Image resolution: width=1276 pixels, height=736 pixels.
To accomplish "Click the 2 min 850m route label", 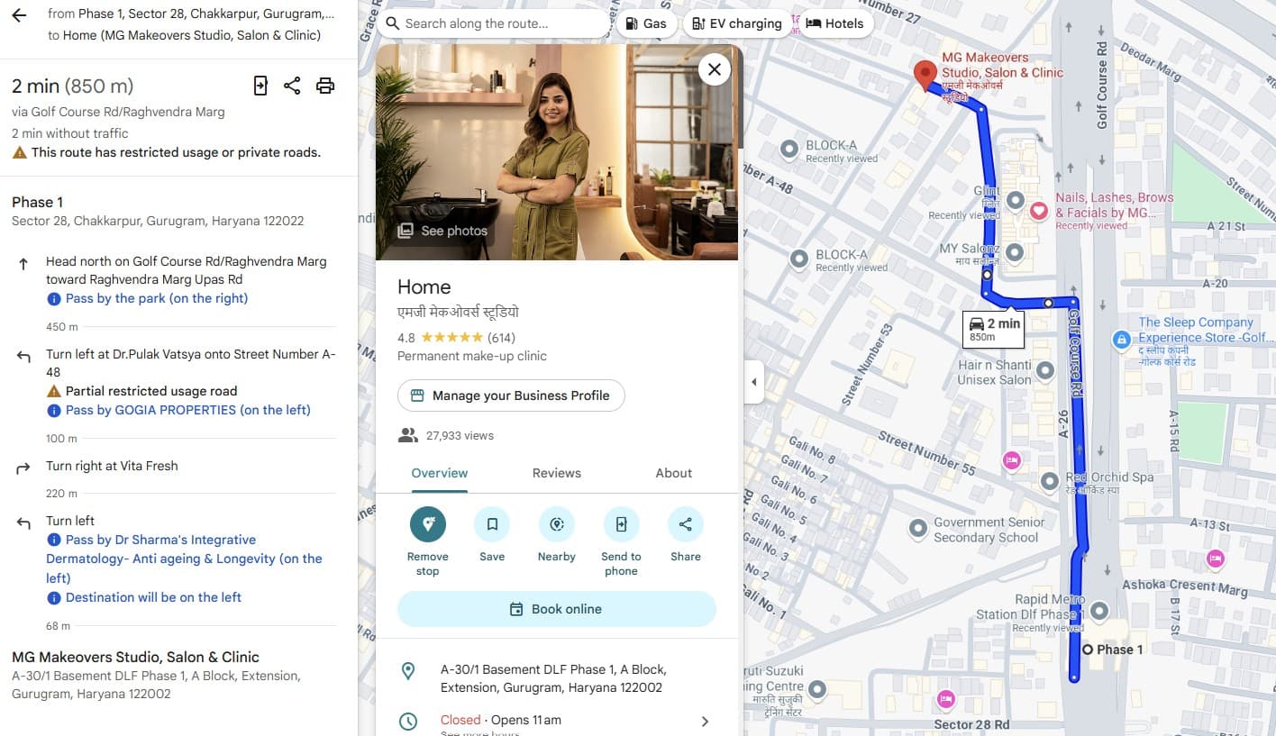I will (x=993, y=329).
